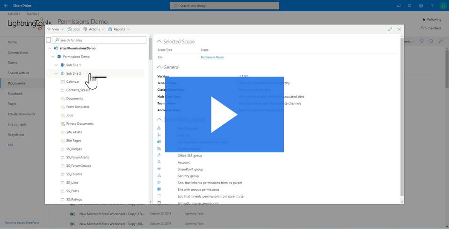Click the filter icon in library toolbar
Image resolution: width=449 pixels, height=229 pixels.
422,42
